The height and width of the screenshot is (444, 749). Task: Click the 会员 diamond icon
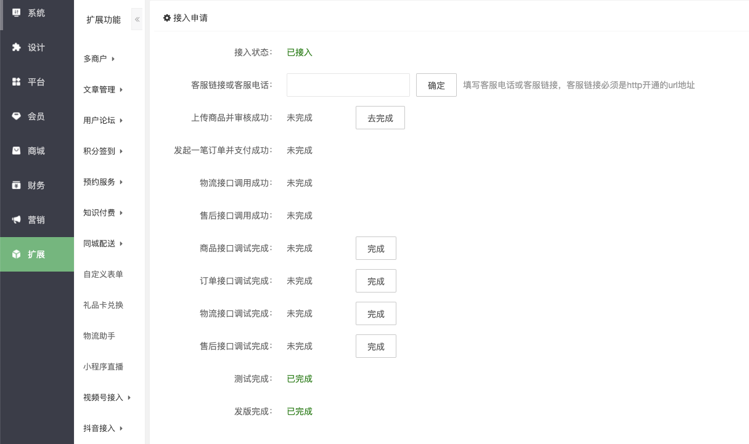(x=17, y=116)
